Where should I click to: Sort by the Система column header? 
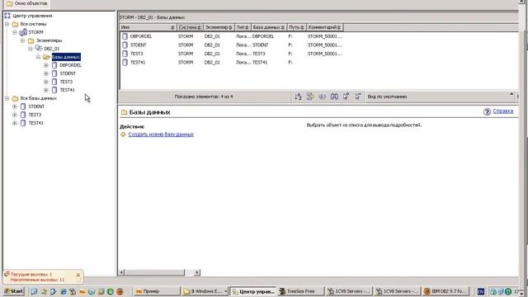(x=190, y=27)
